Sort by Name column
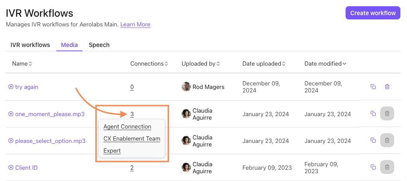407x181 pixels. [22, 64]
